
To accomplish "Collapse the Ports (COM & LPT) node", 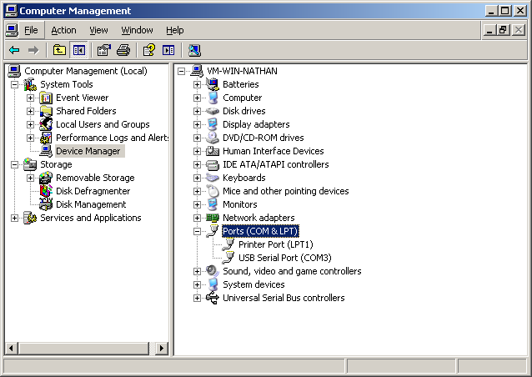I will coord(197,231).
